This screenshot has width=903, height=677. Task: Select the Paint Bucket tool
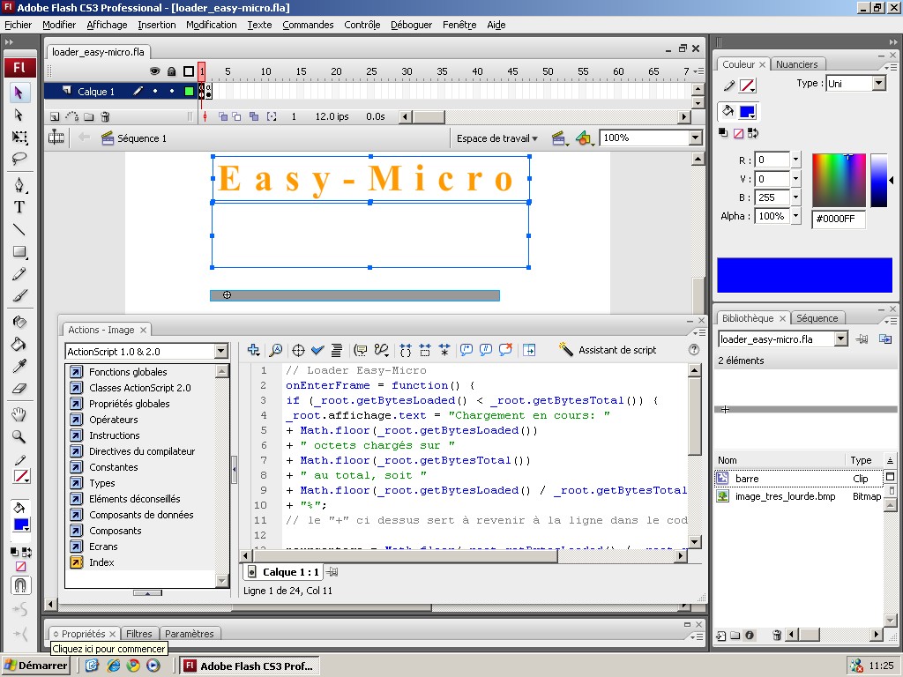click(x=19, y=345)
